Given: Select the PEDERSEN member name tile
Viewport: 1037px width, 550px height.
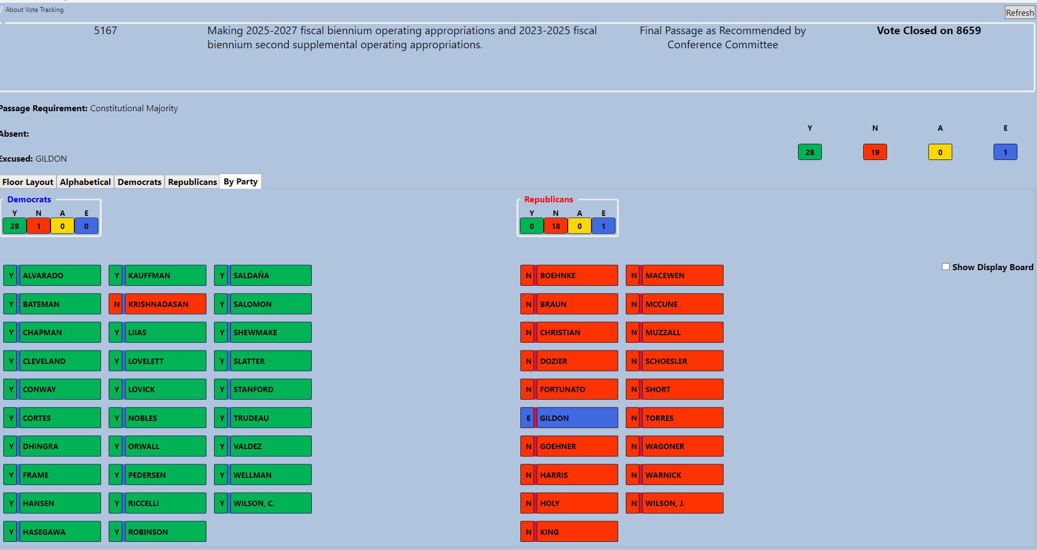Looking at the screenshot, I should 165,475.
